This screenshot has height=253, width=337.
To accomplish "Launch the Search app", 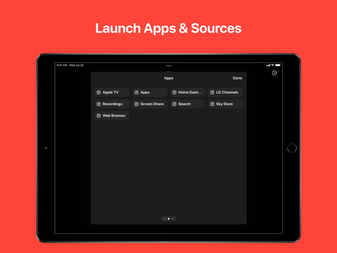I will [187, 104].
